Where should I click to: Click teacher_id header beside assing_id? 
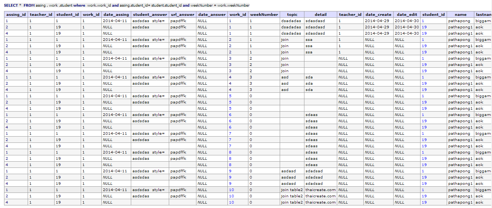[x=41, y=15]
